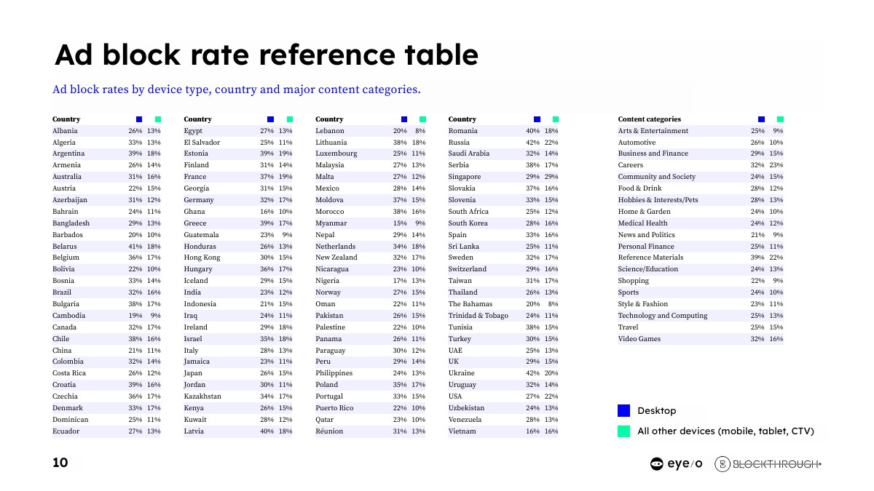Image resolution: width=874 pixels, height=491 pixels.
Task: Select the Ad block rate reference table title
Action: point(267,55)
